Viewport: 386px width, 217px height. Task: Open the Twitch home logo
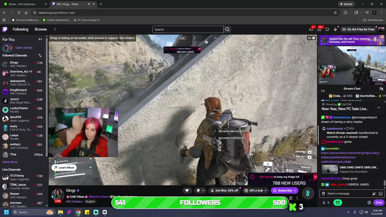coord(5,29)
